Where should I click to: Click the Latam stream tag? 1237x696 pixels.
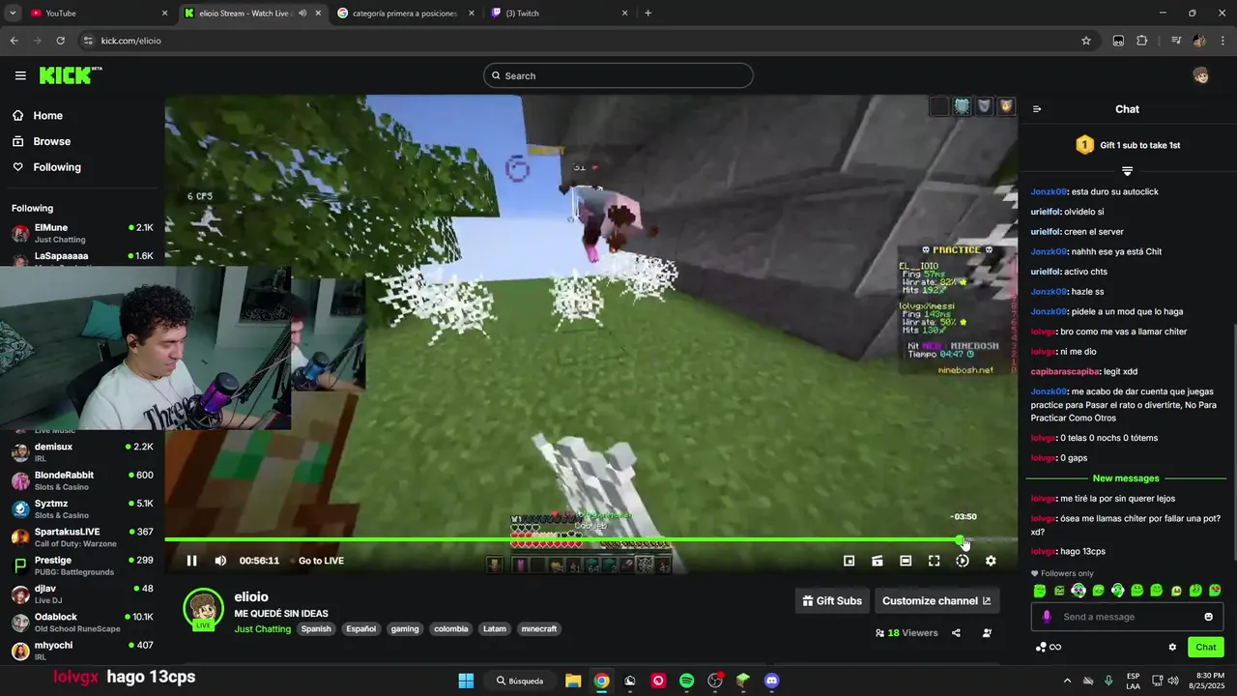(495, 628)
